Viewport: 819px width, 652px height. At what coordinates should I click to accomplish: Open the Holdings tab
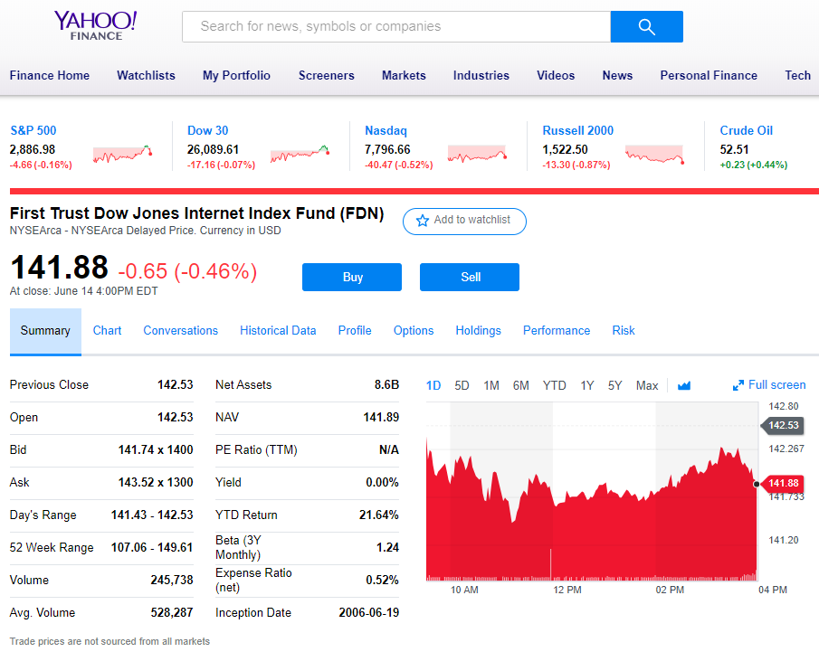click(479, 331)
